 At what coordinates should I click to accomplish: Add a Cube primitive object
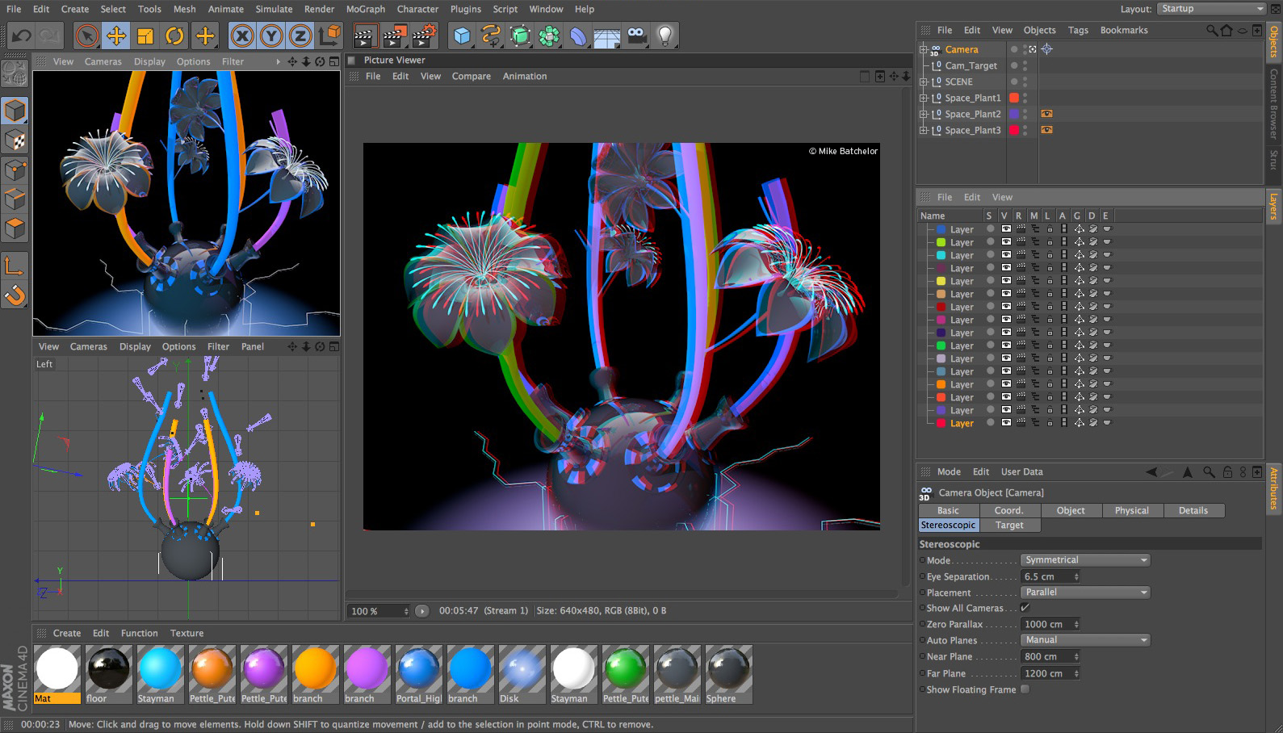(x=462, y=36)
